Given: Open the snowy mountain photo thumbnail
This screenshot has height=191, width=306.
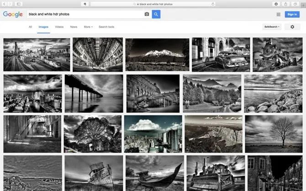Looking at the screenshot, I should (x=156, y=54).
